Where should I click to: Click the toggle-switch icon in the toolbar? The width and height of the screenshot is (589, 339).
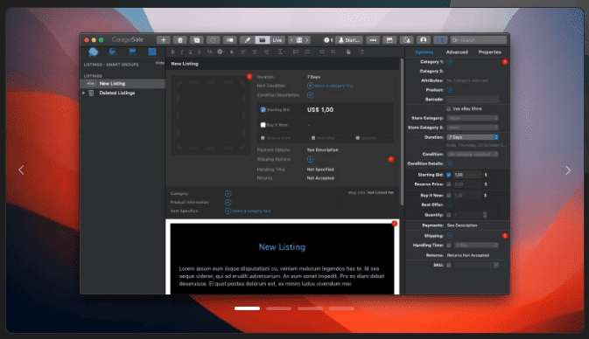(x=230, y=40)
